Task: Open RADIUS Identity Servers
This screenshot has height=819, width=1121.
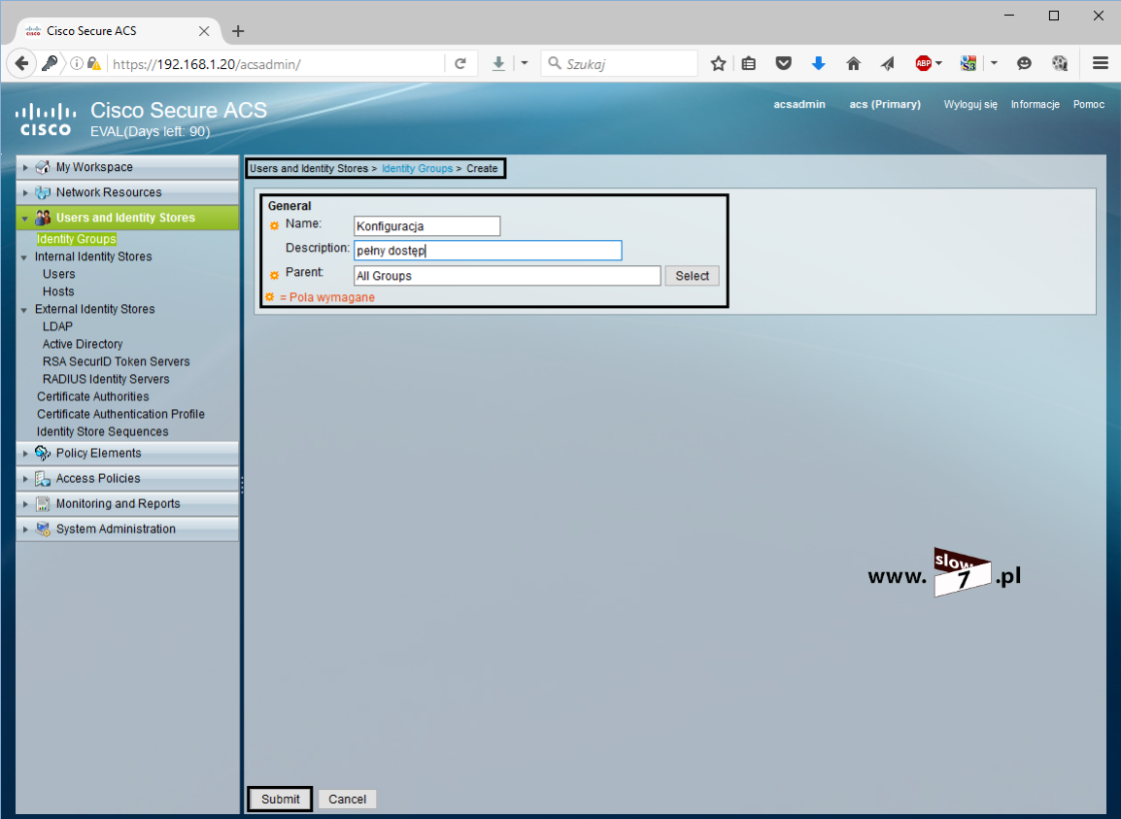Action: [106, 379]
